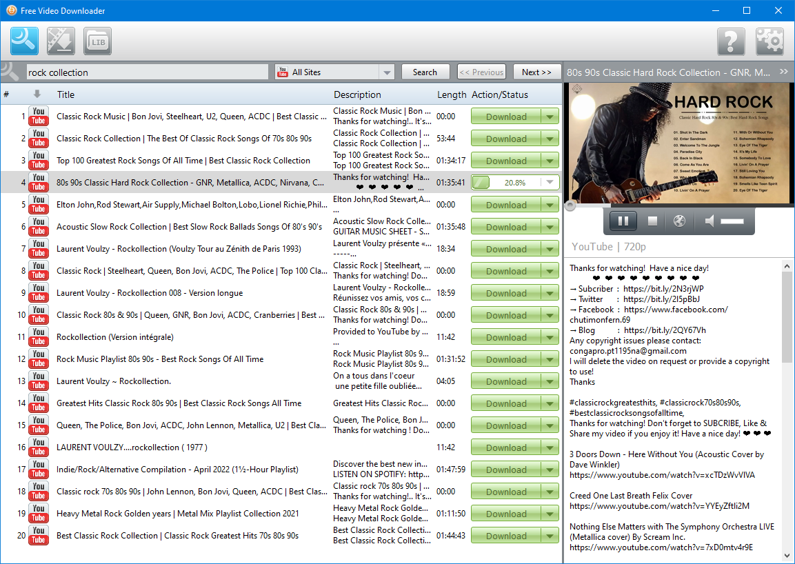Stop the video preview playback
This screenshot has width=795, height=564.
(652, 221)
